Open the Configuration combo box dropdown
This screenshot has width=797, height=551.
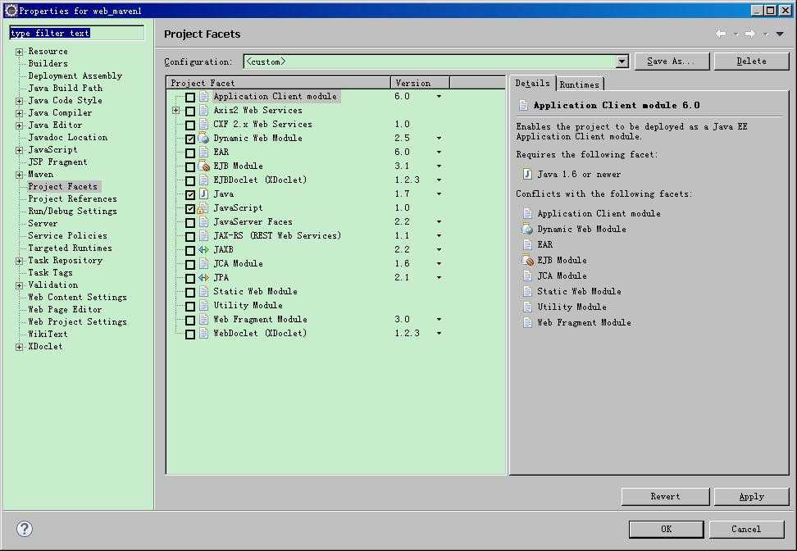(x=622, y=61)
